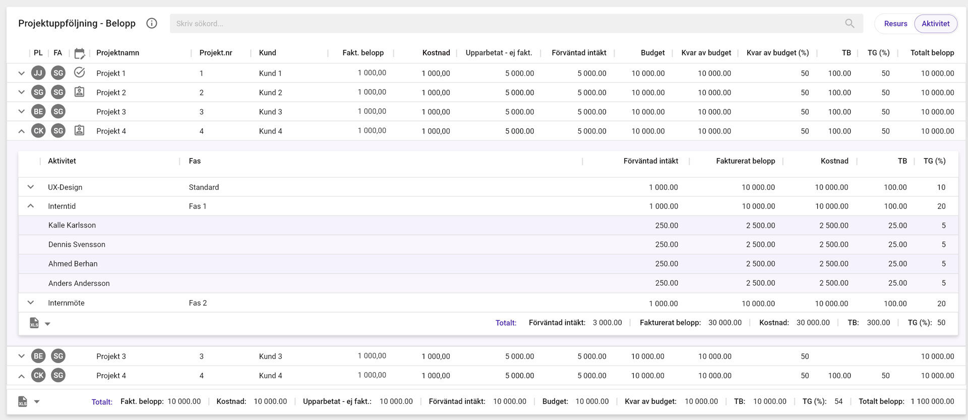Click CK avatar in expanded Projekt 4 row
Viewport: 968px width, 420px height.
[x=38, y=131]
